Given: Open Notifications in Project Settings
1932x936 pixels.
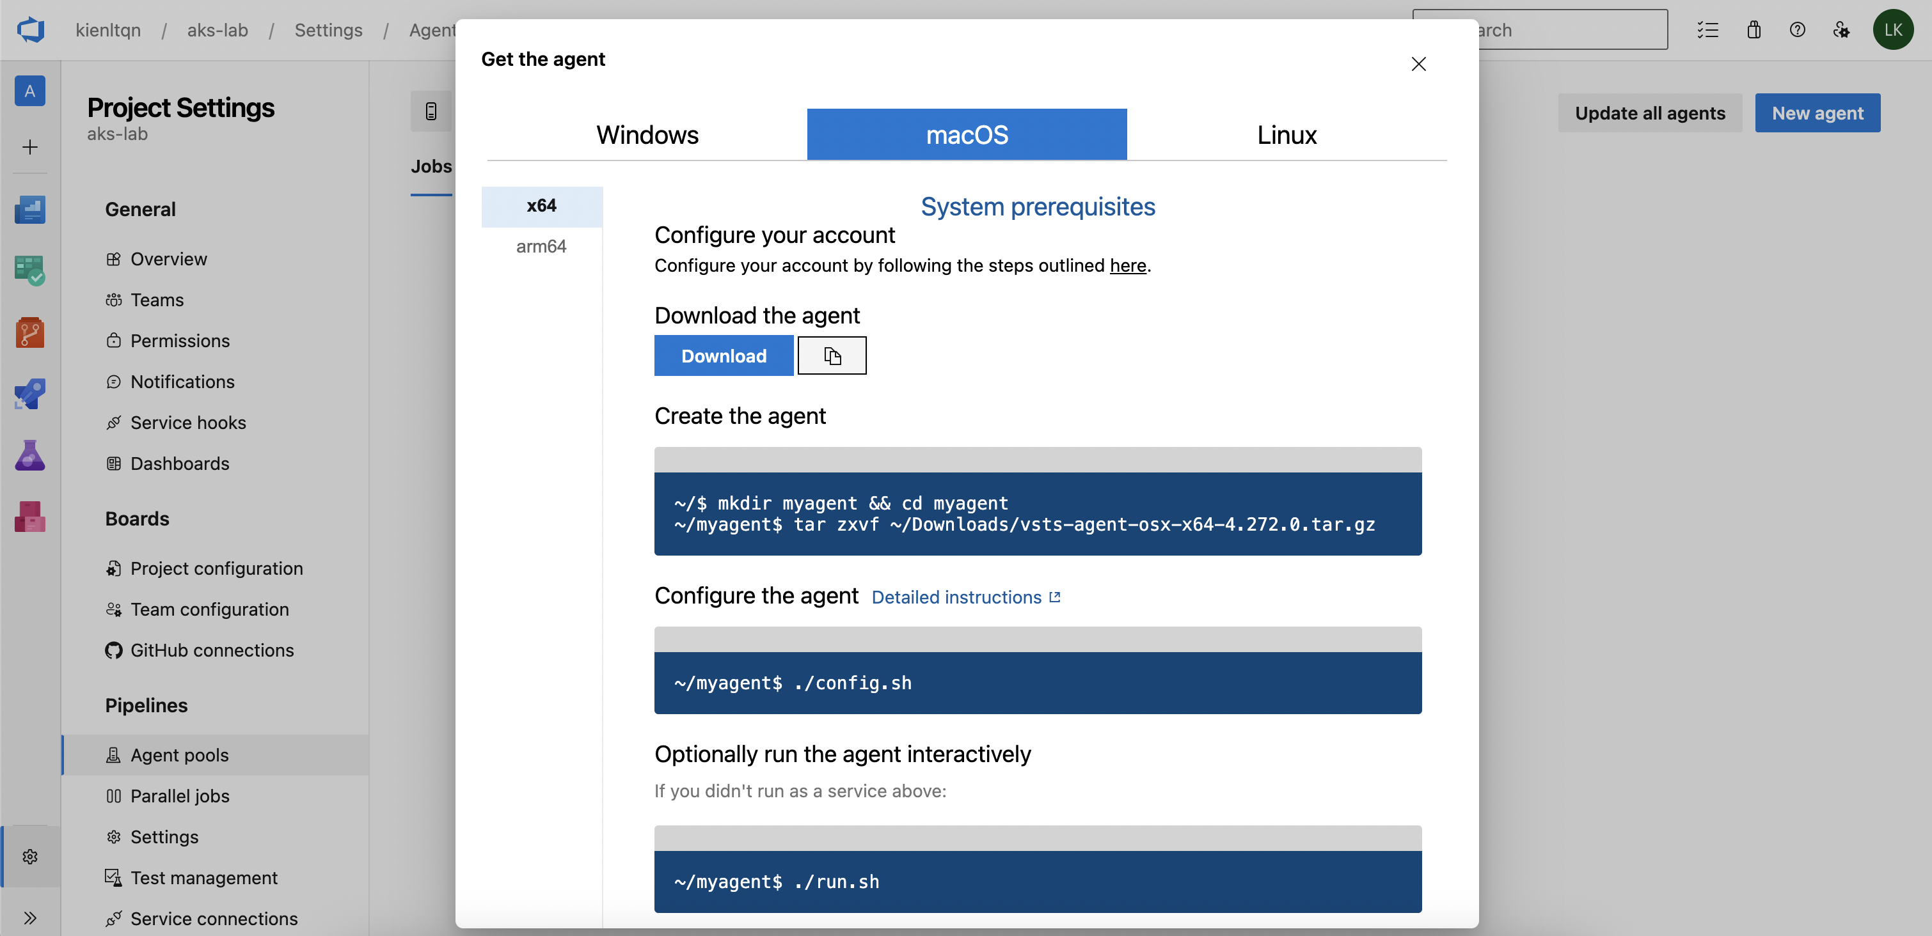Looking at the screenshot, I should (x=182, y=382).
